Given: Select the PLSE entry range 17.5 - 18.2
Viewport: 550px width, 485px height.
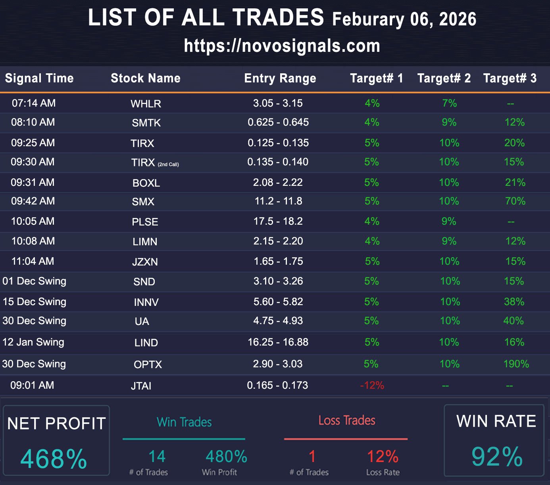Looking at the screenshot, I should 278,221.
